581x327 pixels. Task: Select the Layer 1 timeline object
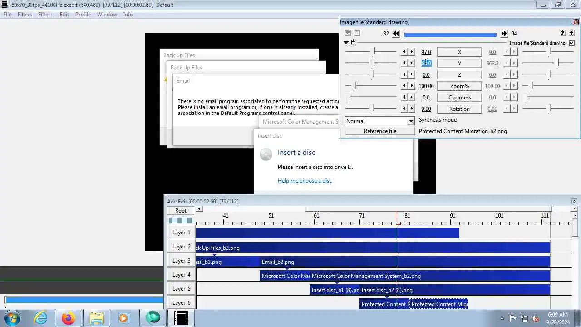(327, 233)
